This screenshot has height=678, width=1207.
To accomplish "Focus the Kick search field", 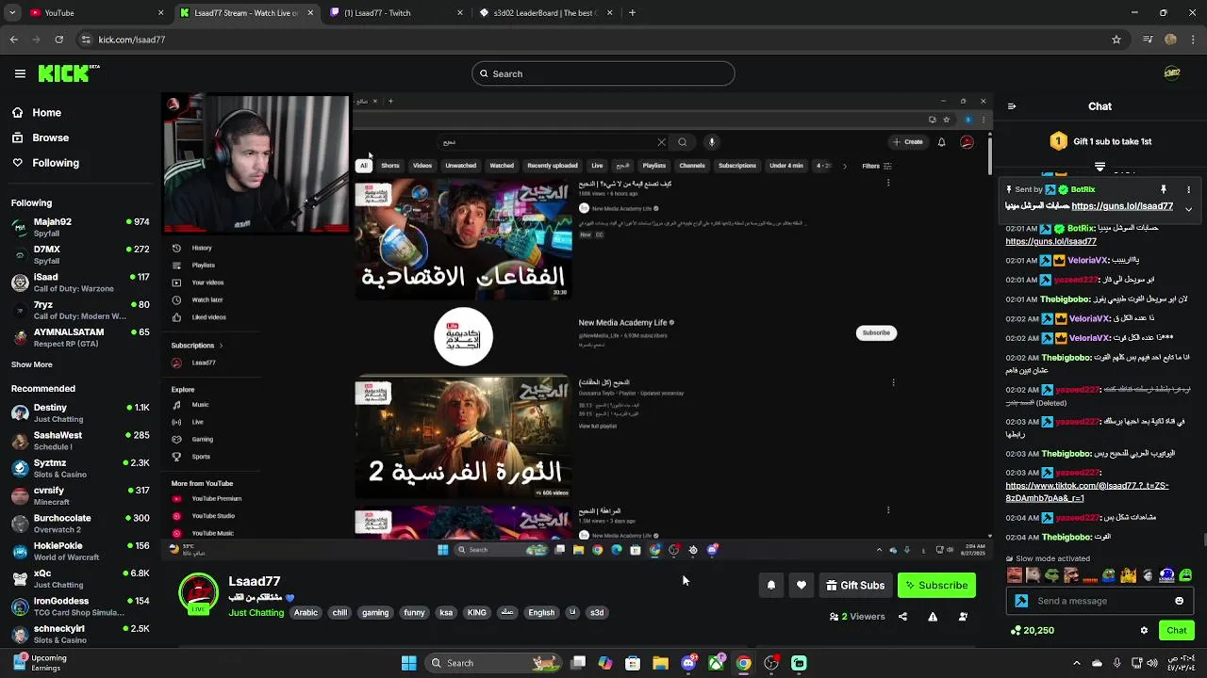I will click(x=603, y=73).
